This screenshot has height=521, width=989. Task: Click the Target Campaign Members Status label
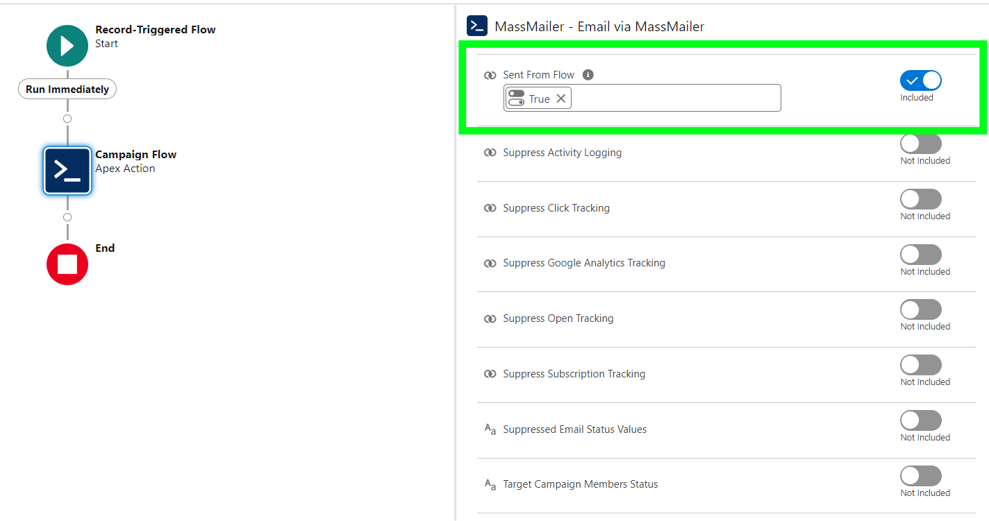pyautogui.click(x=581, y=484)
